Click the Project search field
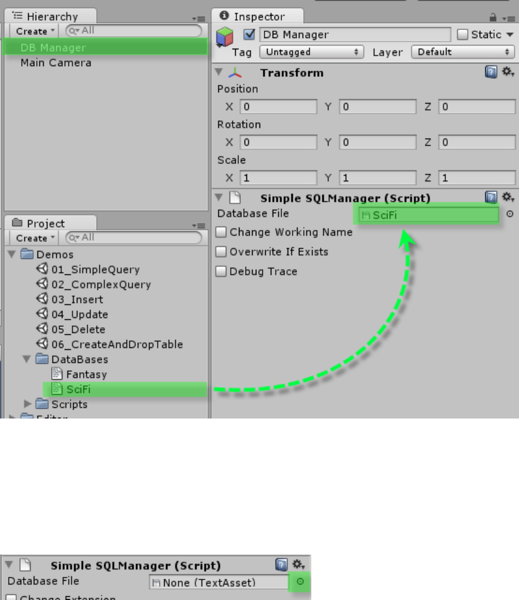The image size is (519, 600). point(133,238)
